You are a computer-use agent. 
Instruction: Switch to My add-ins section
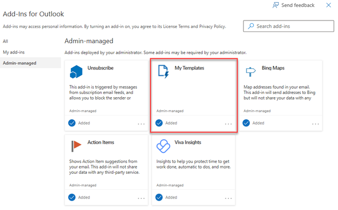pos(14,52)
